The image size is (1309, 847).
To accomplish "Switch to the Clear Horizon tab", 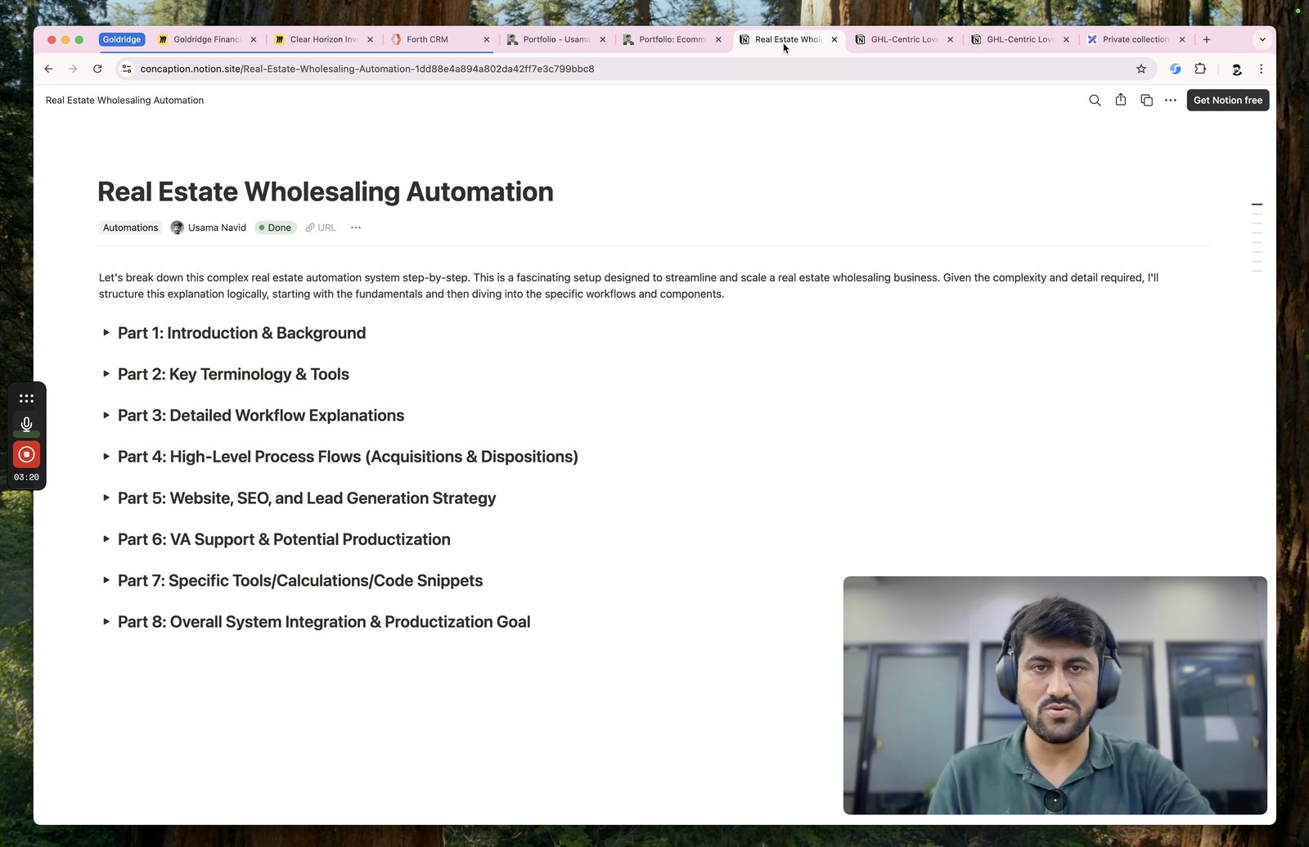I will tap(323, 39).
